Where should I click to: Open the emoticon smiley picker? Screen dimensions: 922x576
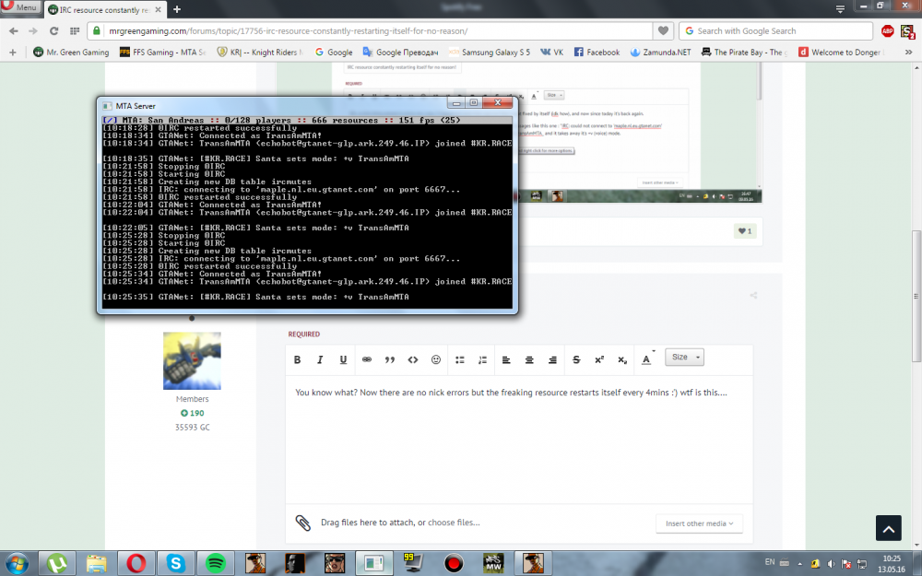[x=436, y=359]
